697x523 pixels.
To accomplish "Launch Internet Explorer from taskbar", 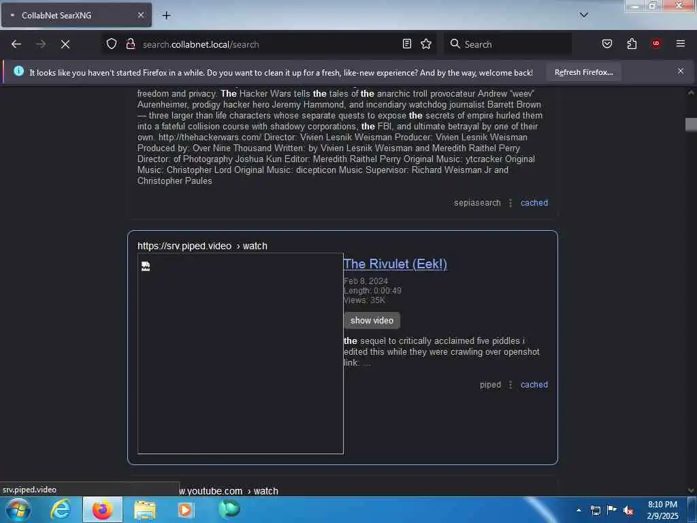I will [x=61, y=509].
